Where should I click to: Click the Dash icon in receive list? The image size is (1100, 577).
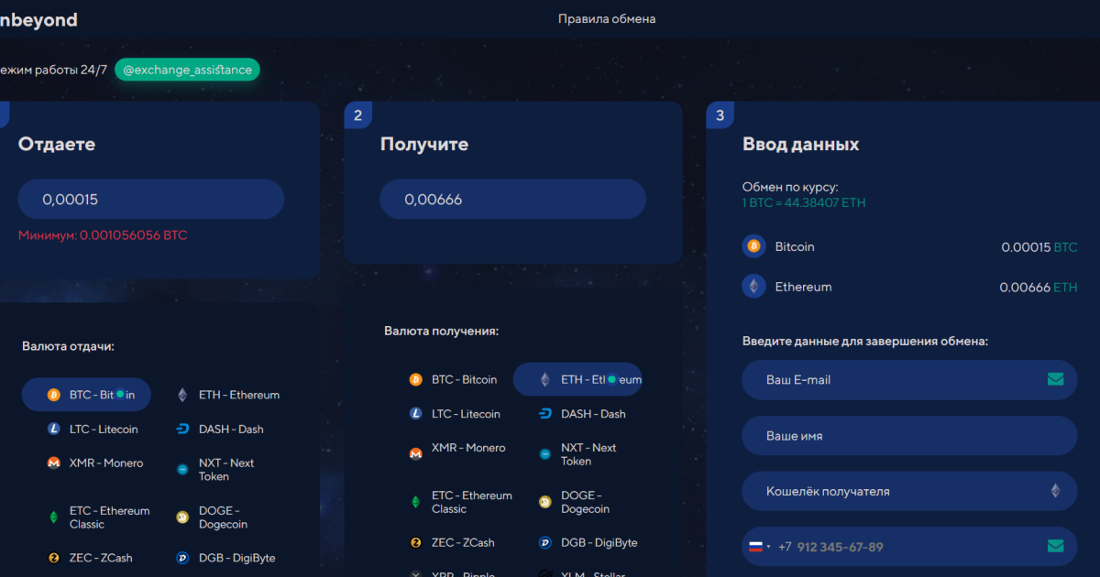544,414
